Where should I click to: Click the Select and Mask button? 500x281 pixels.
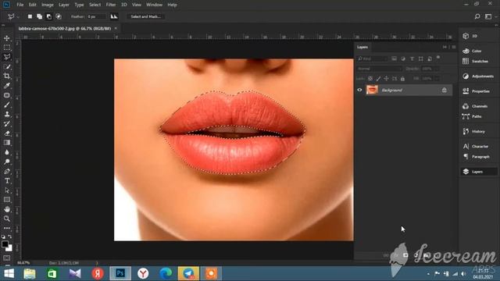(x=146, y=16)
